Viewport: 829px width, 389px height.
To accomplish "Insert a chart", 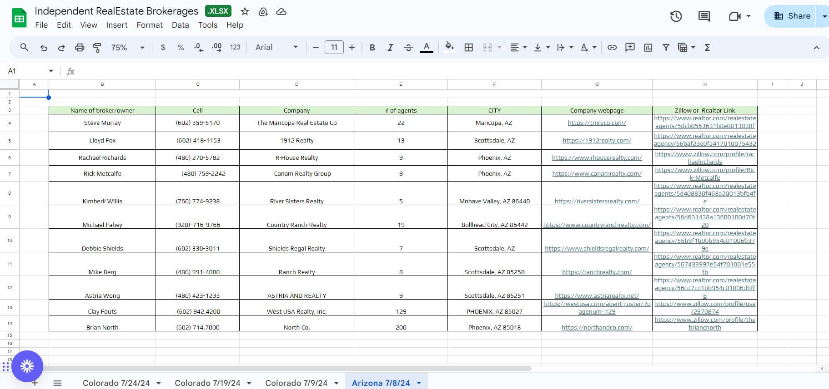I will [648, 47].
